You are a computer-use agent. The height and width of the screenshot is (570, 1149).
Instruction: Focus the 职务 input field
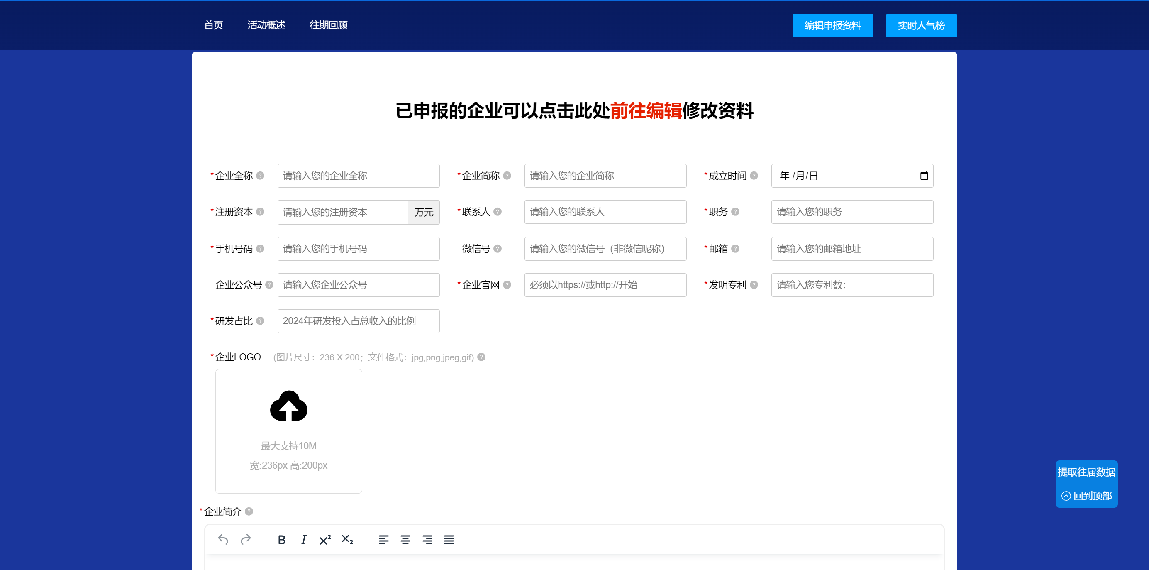click(852, 212)
